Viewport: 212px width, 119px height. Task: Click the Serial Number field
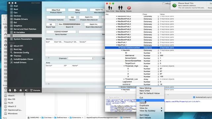(x=61, y=32)
